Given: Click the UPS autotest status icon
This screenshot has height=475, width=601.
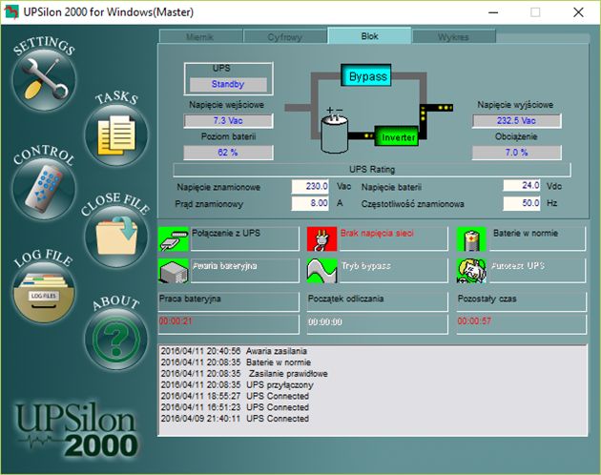Looking at the screenshot, I should click(x=471, y=271).
